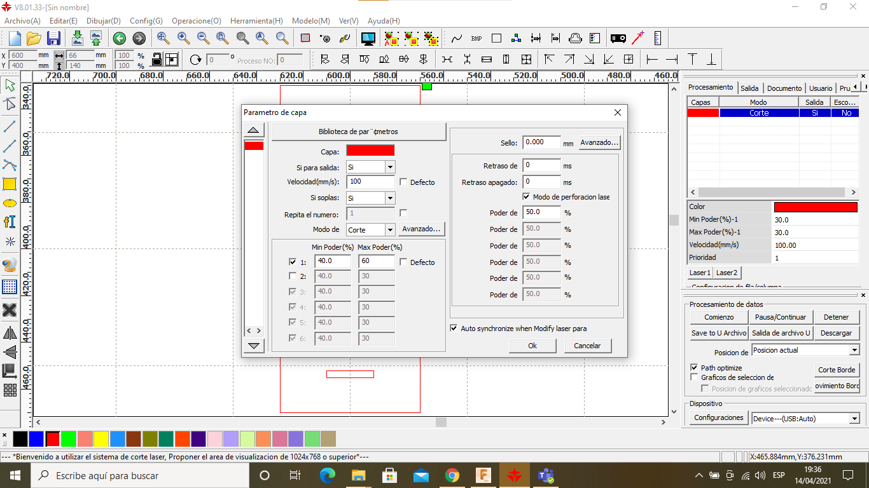Enable Graficos de seleccion de checkbox
Image resolution: width=869 pixels, height=488 pixels.
[x=694, y=377]
